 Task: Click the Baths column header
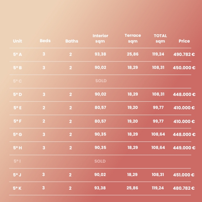72,41
